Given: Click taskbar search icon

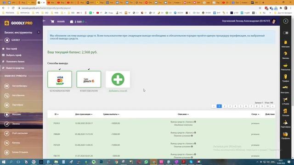Looking at the screenshot, I should [11, 162].
